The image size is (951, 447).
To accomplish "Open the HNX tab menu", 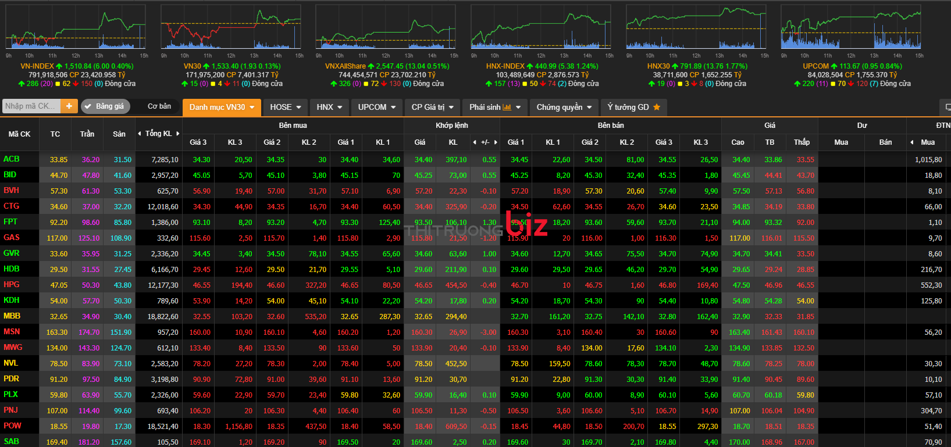I will tap(329, 107).
